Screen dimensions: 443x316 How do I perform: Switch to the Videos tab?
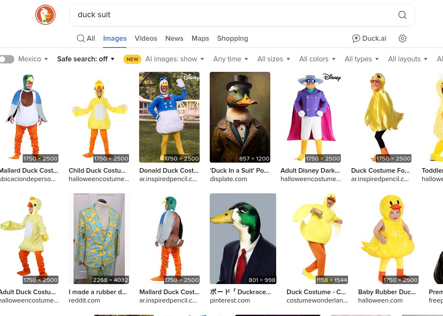[146, 38]
